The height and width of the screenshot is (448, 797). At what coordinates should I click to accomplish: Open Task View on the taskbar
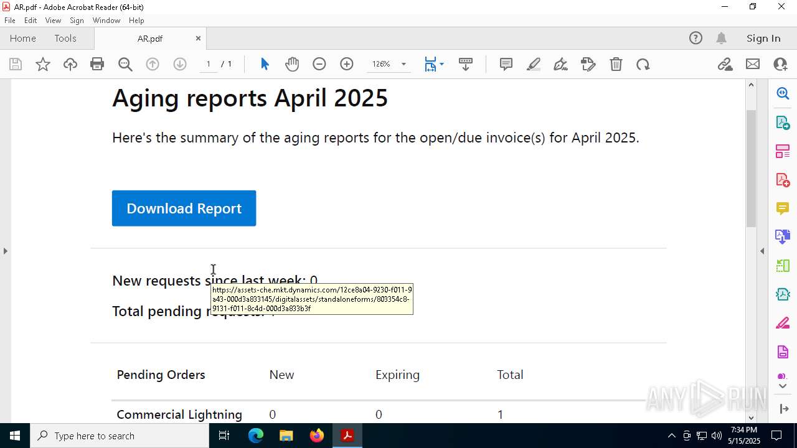point(224,436)
